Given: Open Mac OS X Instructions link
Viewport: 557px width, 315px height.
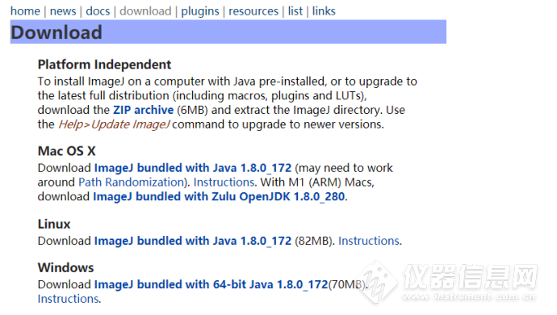Looking at the screenshot, I should click(x=224, y=182).
